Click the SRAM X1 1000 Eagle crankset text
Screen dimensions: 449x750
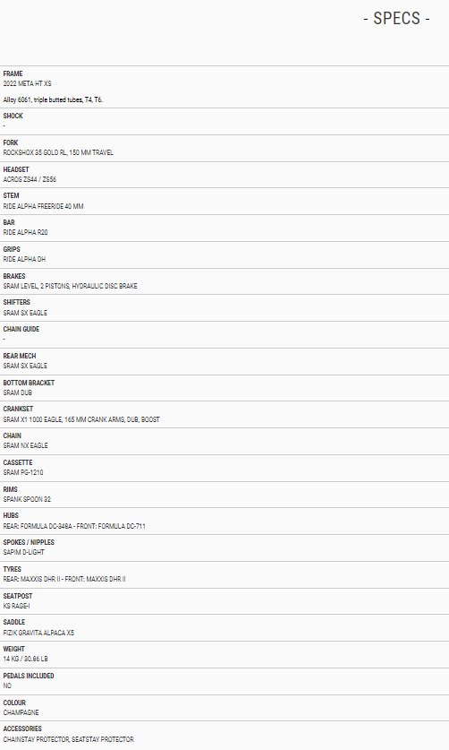click(x=81, y=419)
